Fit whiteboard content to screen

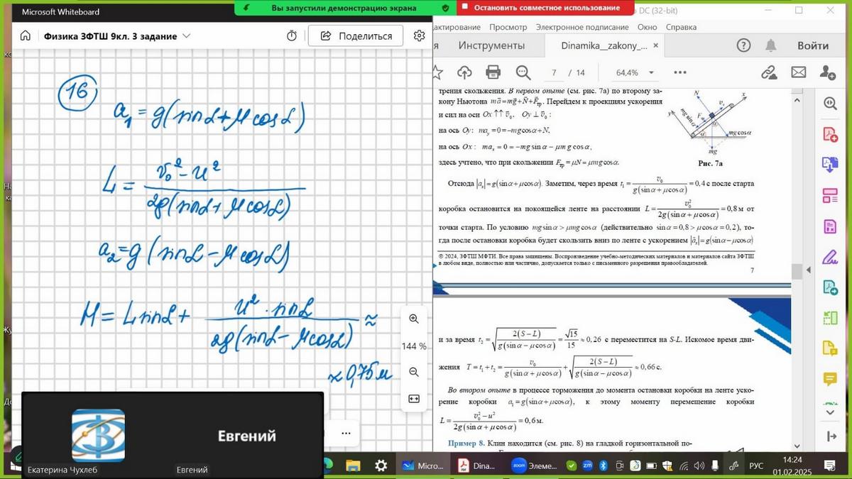(414, 399)
